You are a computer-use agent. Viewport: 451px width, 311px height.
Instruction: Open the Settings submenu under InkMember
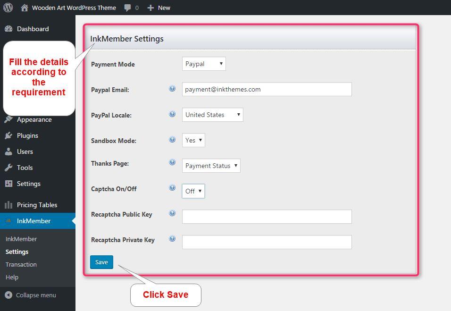pyautogui.click(x=17, y=252)
